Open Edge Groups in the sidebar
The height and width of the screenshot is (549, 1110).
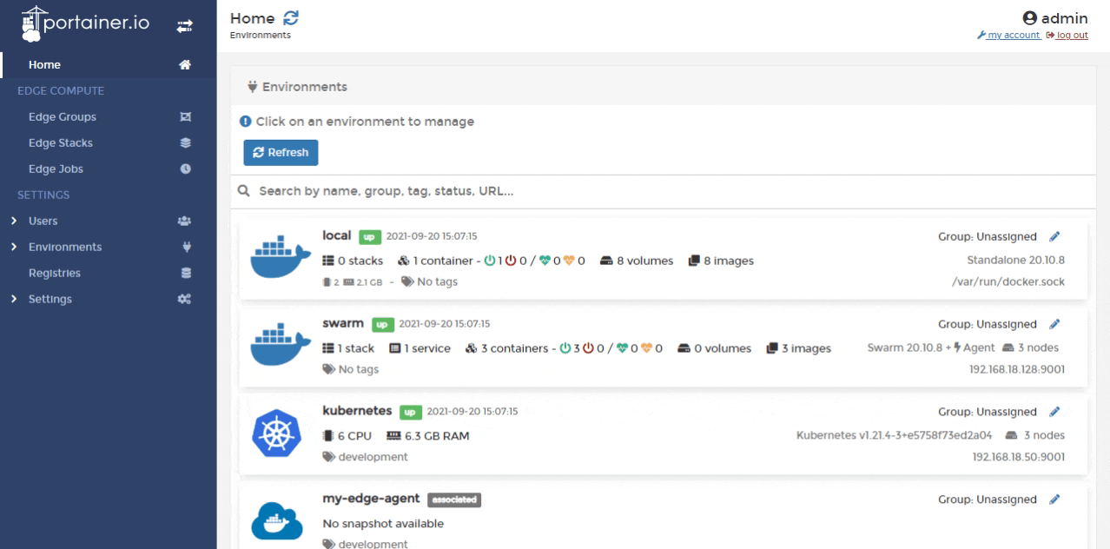pyautogui.click(x=63, y=116)
